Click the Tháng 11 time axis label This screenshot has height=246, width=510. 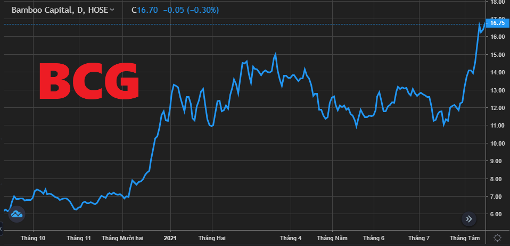79,238
